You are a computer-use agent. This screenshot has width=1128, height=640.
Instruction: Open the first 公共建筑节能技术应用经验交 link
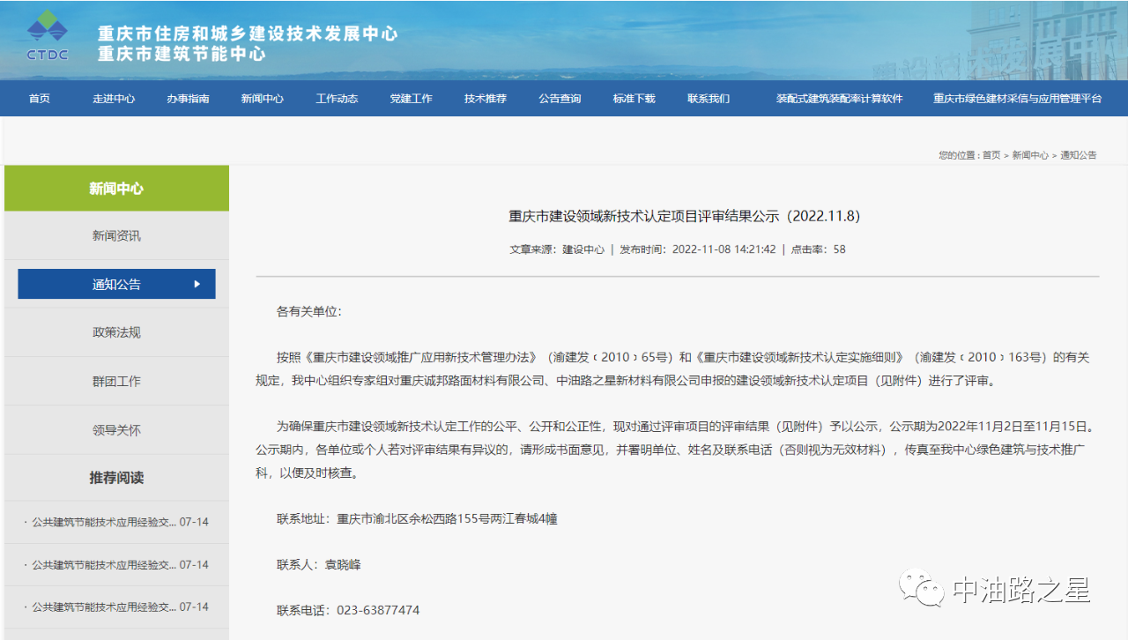(x=104, y=522)
